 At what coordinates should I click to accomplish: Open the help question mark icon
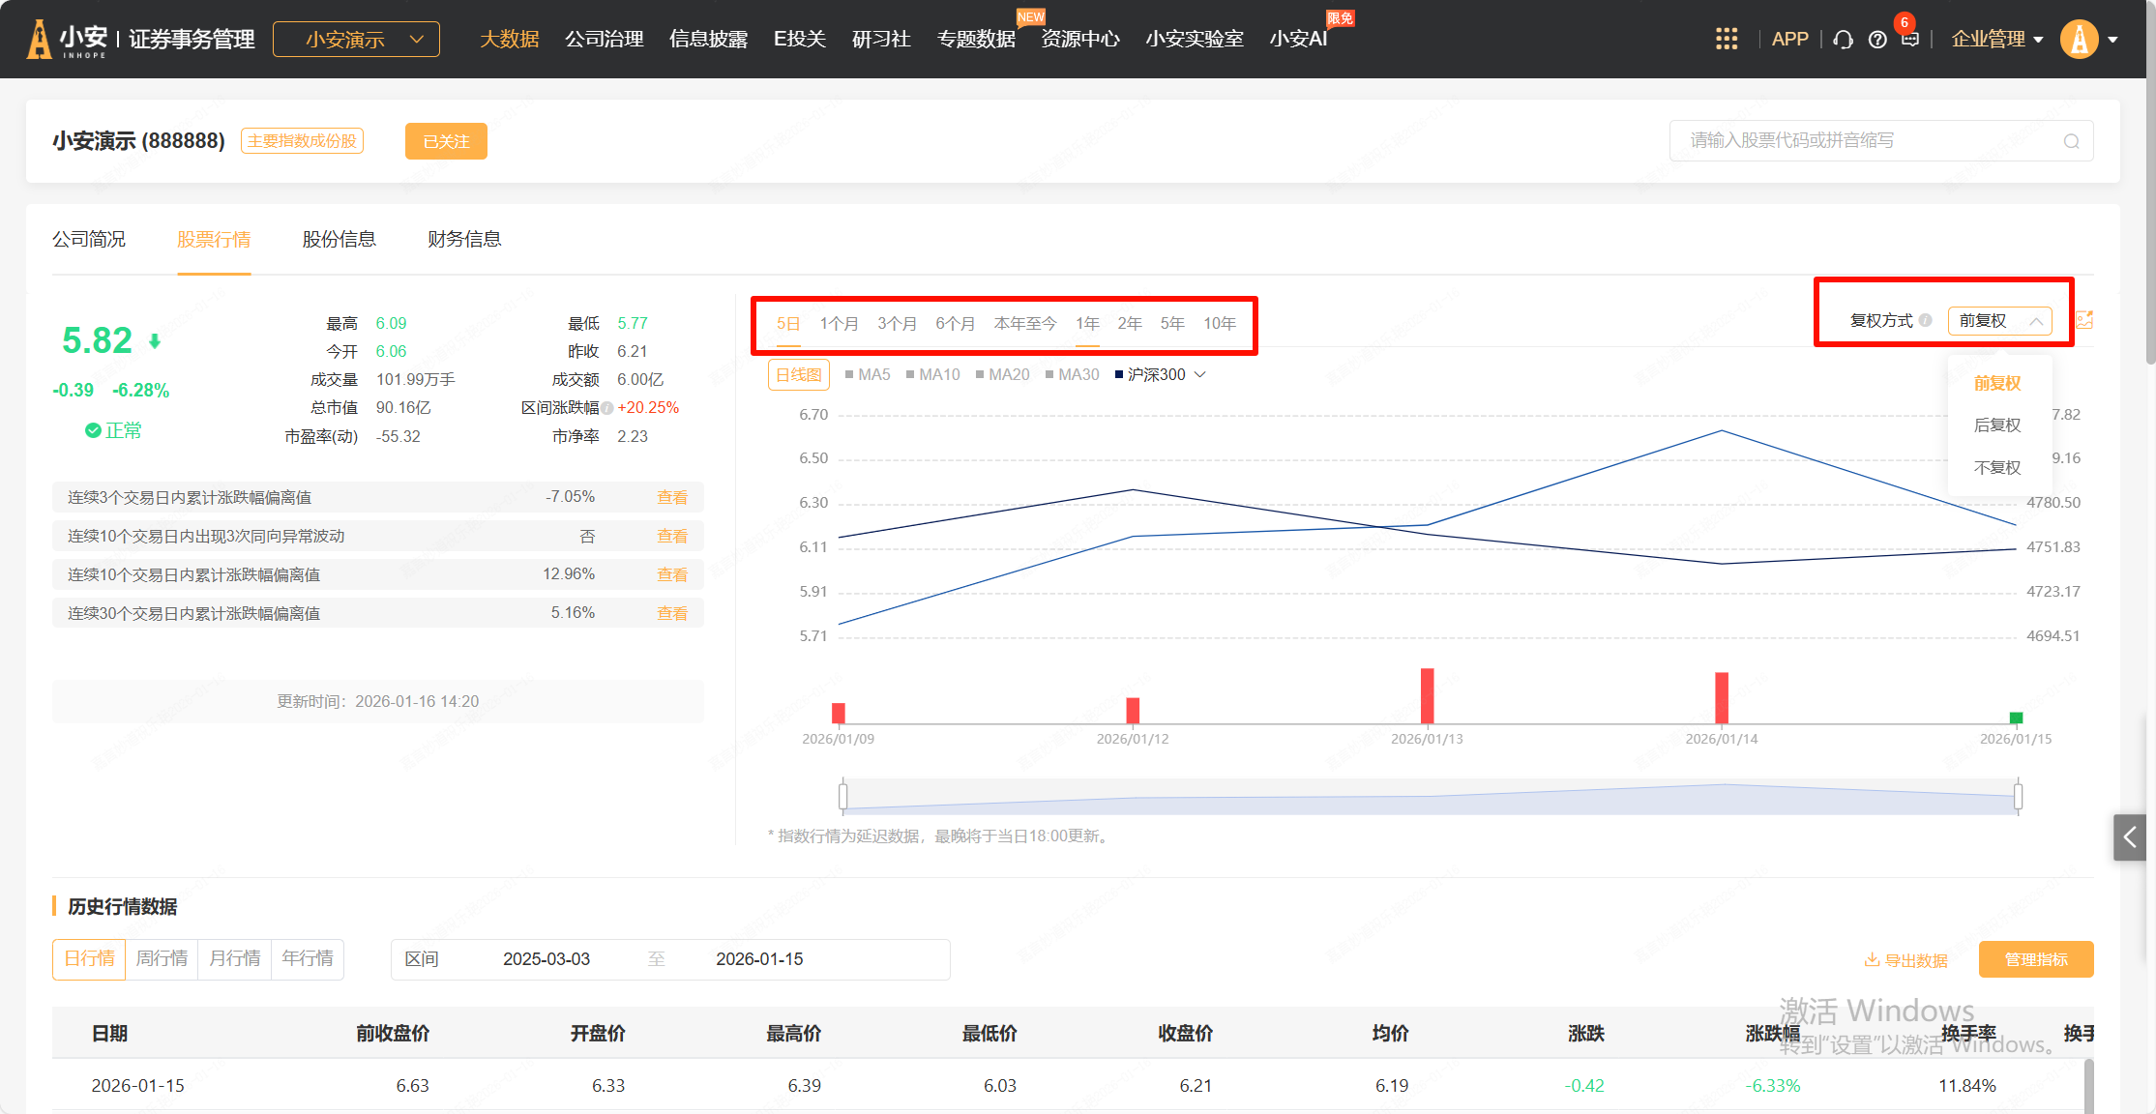(1877, 40)
